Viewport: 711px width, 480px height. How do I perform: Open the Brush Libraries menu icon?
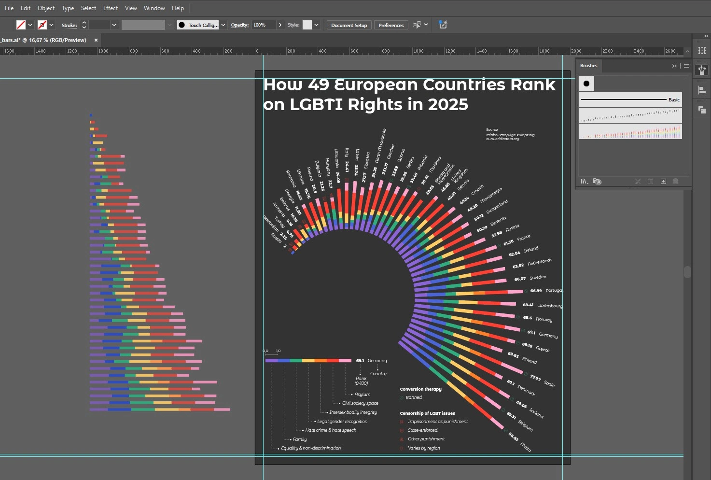click(x=585, y=182)
